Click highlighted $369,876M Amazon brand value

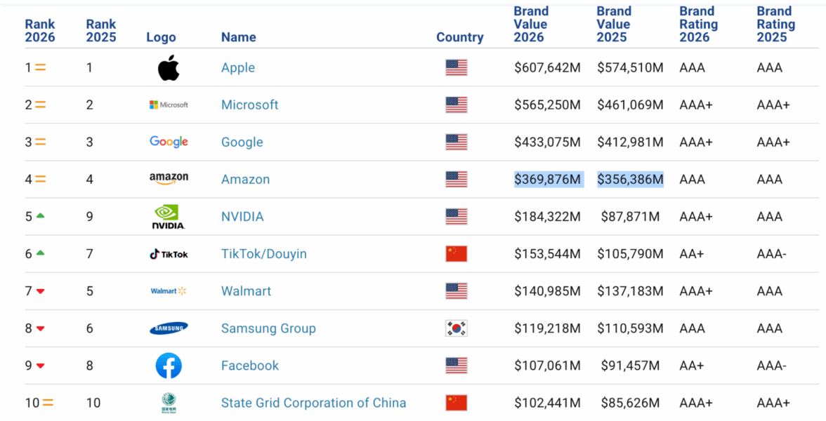click(548, 180)
